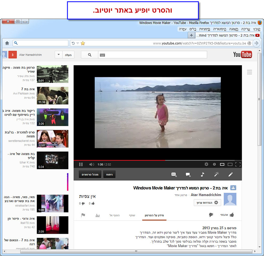
Task: Open the pencil edit video info icon
Action: click(x=230, y=174)
